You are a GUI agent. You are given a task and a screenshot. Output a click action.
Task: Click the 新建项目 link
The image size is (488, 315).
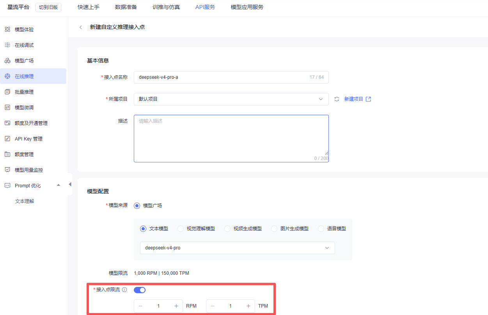(x=353, y=99)
